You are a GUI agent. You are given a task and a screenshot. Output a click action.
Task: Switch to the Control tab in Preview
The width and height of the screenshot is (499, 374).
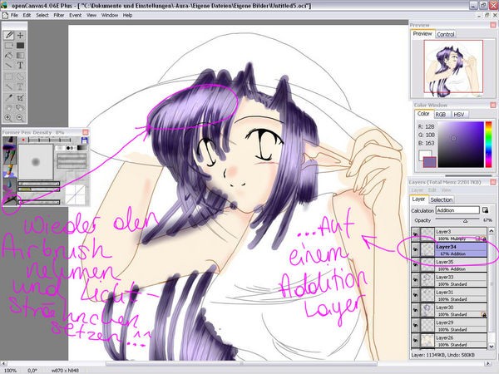coord(446,34)
